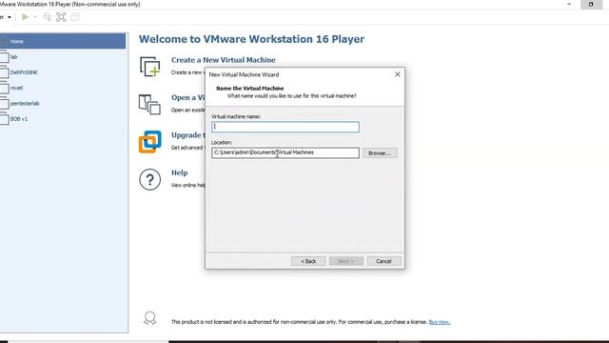Restore down the VMware Player window
This screenshot has height=343, width=609.
tap(591, 4)
